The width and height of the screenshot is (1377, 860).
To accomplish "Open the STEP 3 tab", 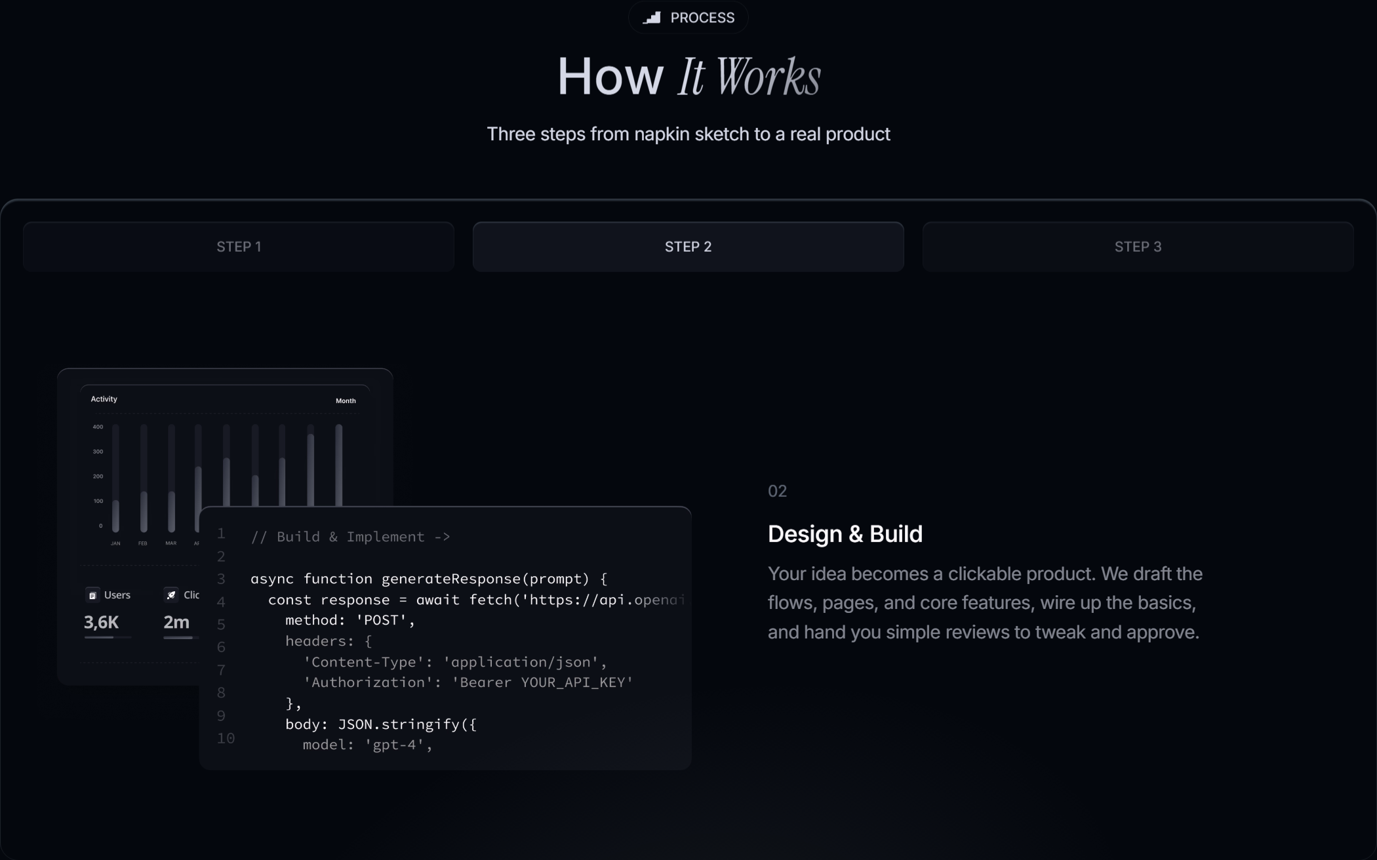I will [1138, 246].
